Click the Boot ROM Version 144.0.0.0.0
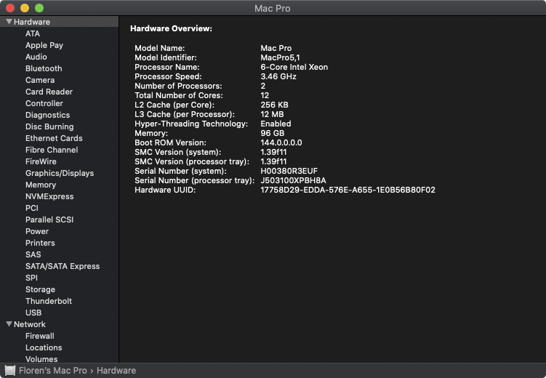This screenshot has width=546, height=378. 281,142
